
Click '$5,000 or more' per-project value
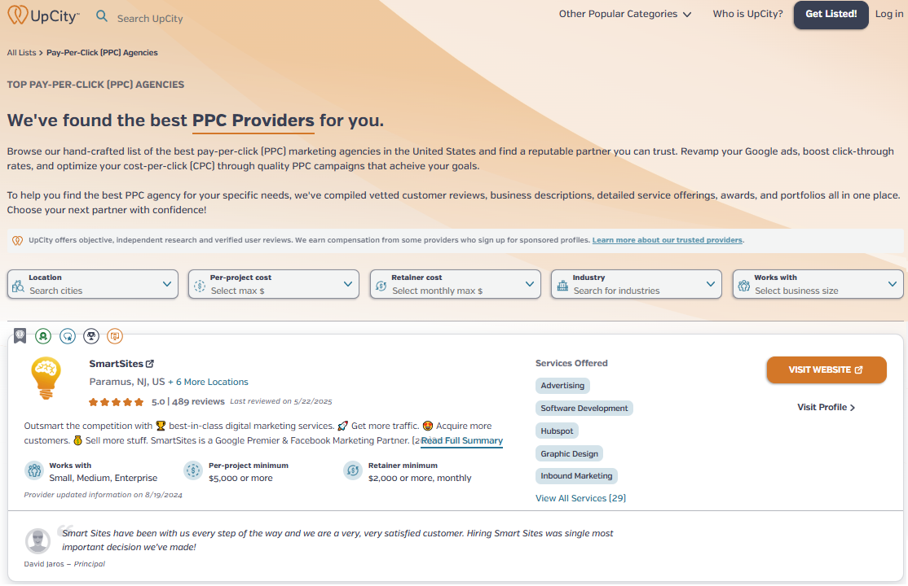[240, 479]
